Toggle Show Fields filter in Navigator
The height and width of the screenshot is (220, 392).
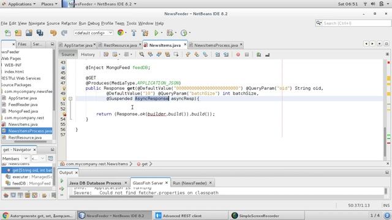point(13,195)
